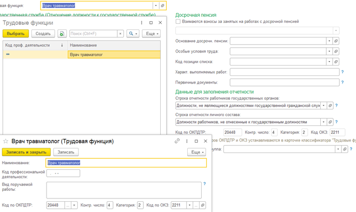
Task: Click into the Характ. выполняемых работ field
Action: tap(285, 72)
